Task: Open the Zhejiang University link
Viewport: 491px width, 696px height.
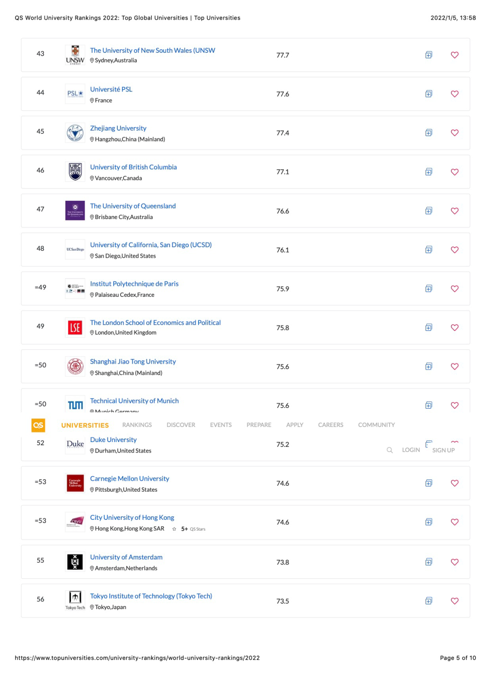Action: (x=118, y=128)
